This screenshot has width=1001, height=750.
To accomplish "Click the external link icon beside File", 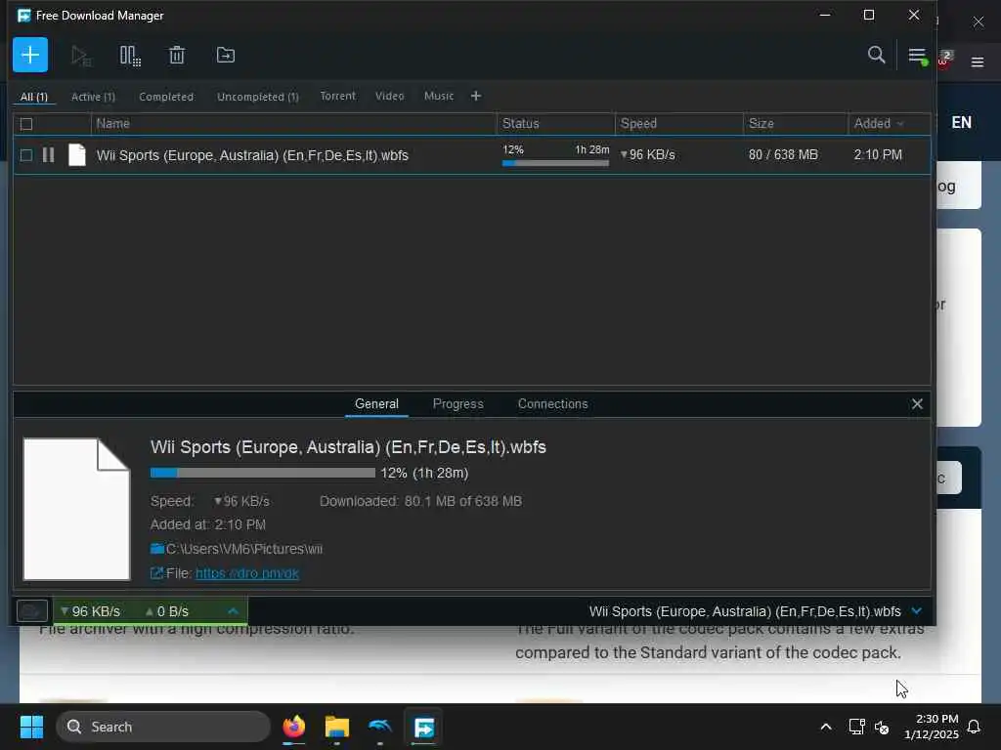I will [x=156, y=573].
